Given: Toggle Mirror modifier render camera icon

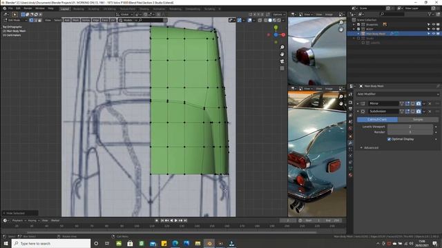Looking at the screenshot, I should tap(419, 103).
